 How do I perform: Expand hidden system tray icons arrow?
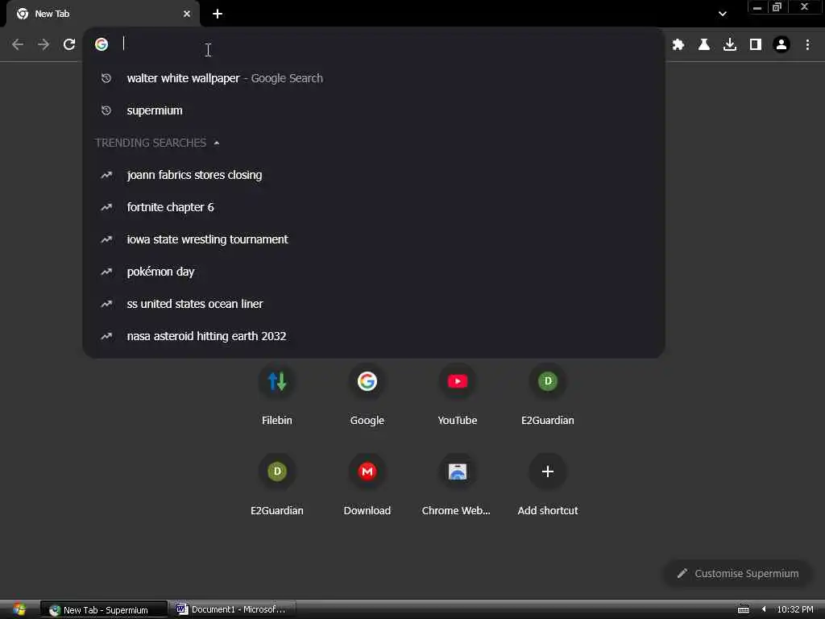coord(764,609)
